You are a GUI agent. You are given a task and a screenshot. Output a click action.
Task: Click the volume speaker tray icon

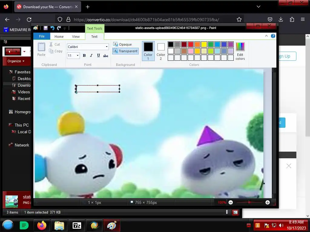[281, 225]
